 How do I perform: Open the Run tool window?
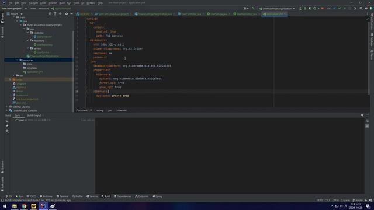[19, 197]
